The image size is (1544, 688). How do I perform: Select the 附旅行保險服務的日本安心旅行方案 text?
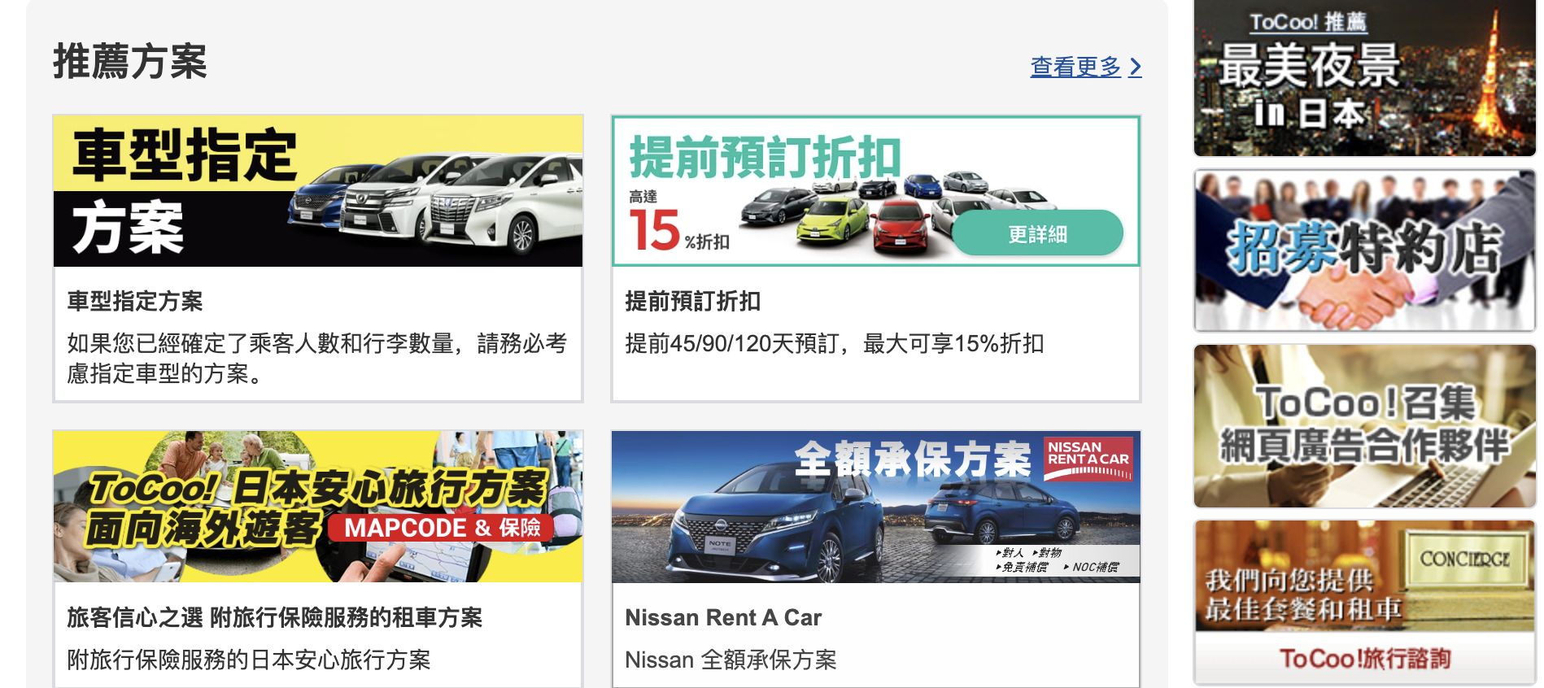coord(249,660)
